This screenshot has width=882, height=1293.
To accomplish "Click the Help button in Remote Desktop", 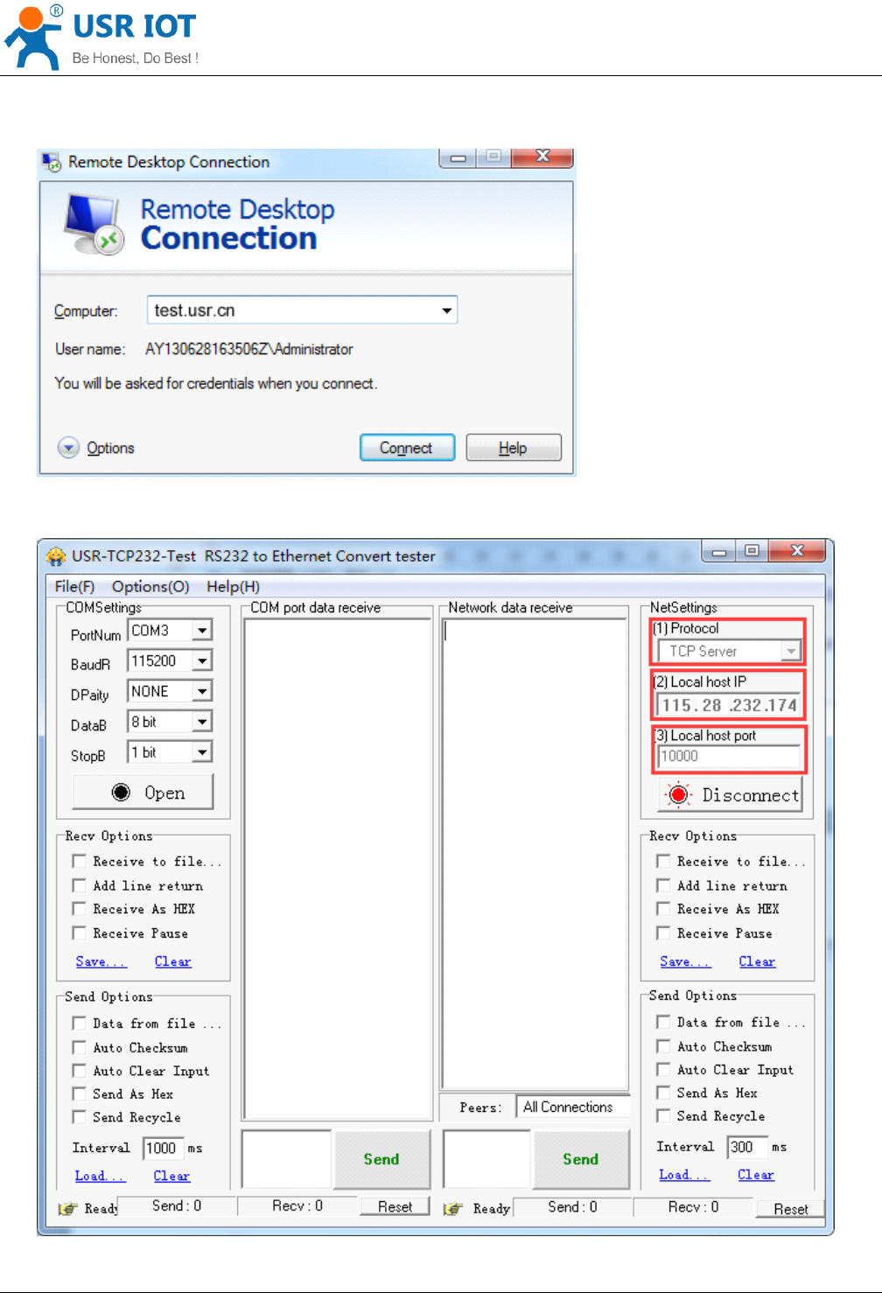I will (x=514, y=448).
